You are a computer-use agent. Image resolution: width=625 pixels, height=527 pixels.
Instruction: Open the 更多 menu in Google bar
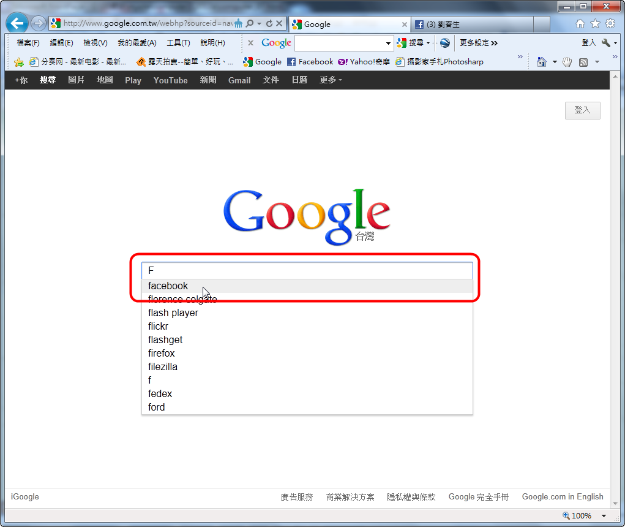331,80
